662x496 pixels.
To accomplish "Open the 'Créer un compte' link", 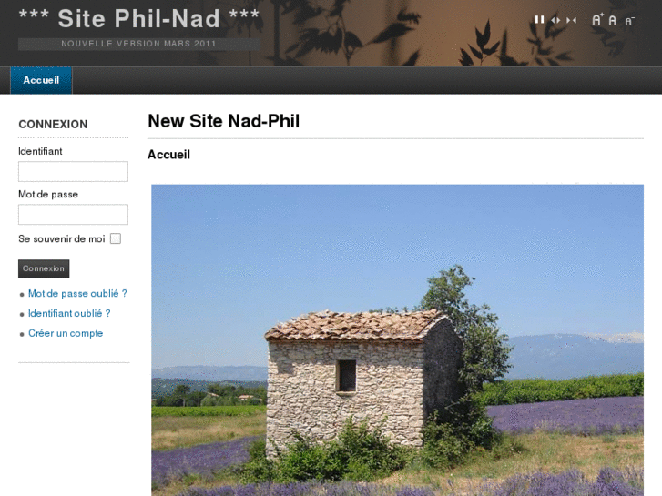I will point(66,333).
